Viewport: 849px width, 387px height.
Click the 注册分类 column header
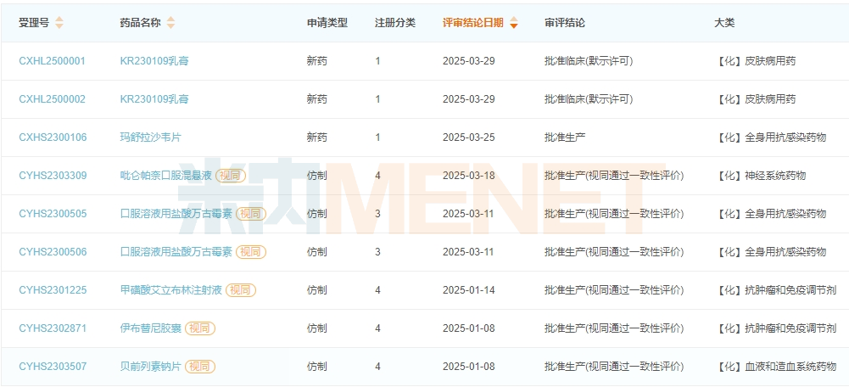tap(395, 23)
